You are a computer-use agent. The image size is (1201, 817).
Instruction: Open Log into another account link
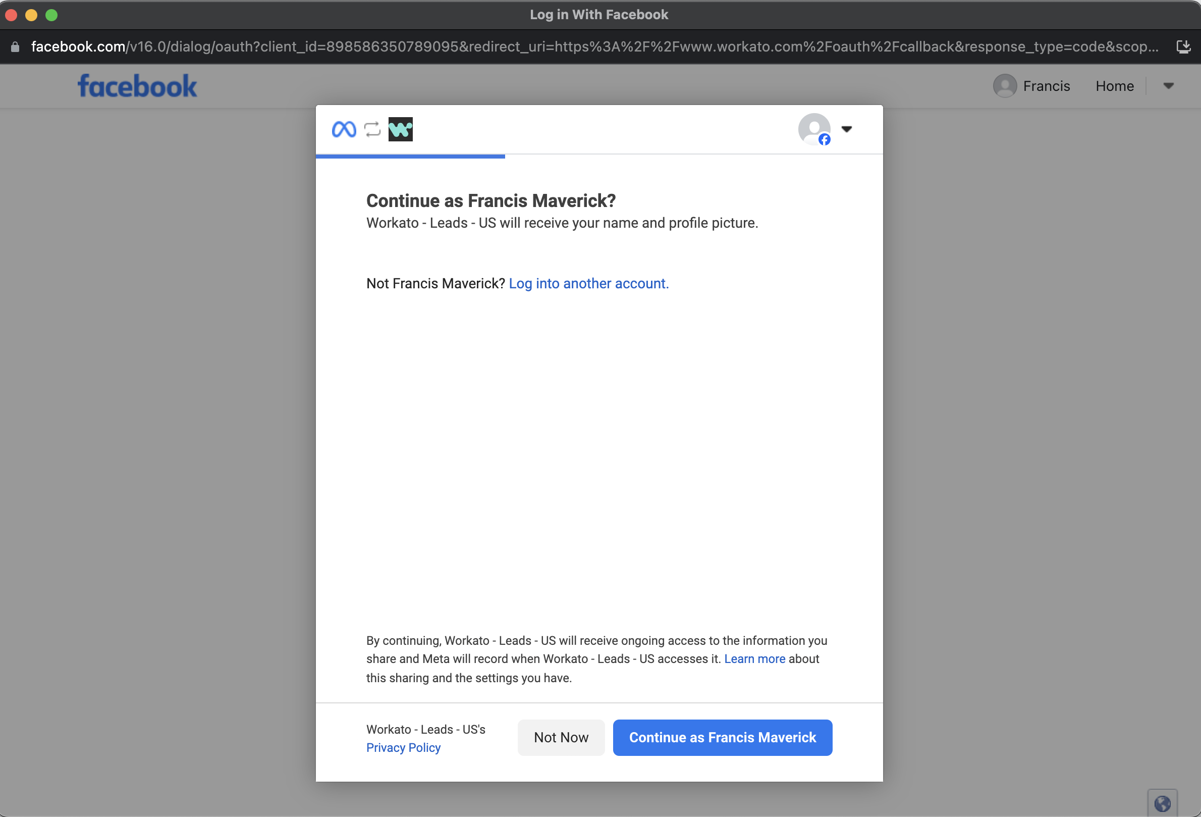[x=588, y=283]
